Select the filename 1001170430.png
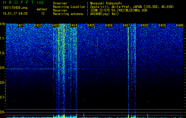The height and width of the screenshot is (118, 186). 15,8
